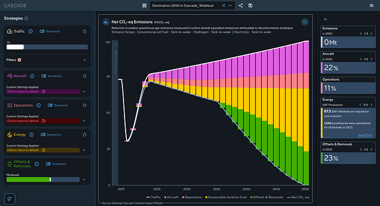Select the 0 Mt Emissions value card
This screenshot has width=380, height=206.
348,42
